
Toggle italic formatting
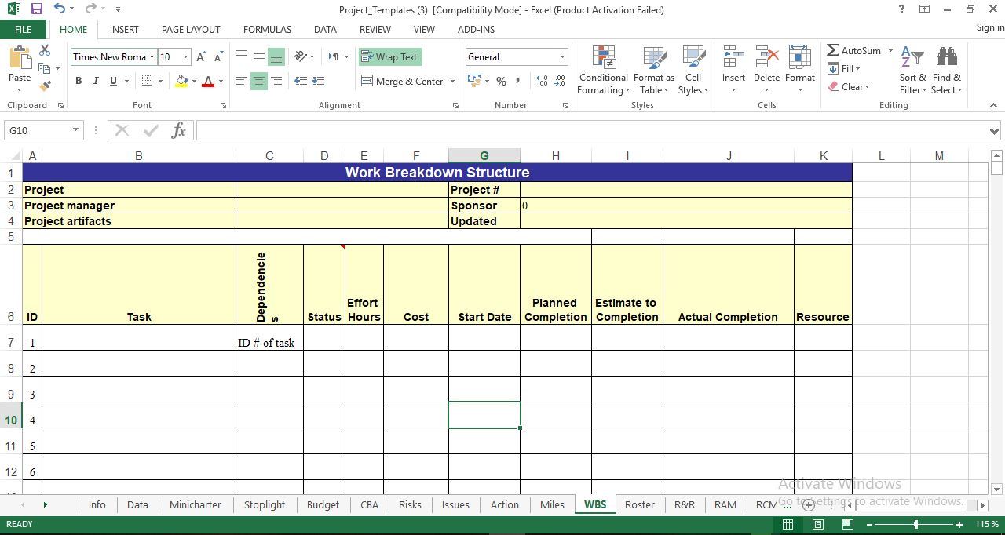95,81
